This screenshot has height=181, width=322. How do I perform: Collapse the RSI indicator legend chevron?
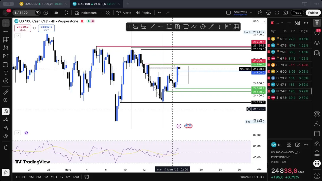(x=17, y=133)
